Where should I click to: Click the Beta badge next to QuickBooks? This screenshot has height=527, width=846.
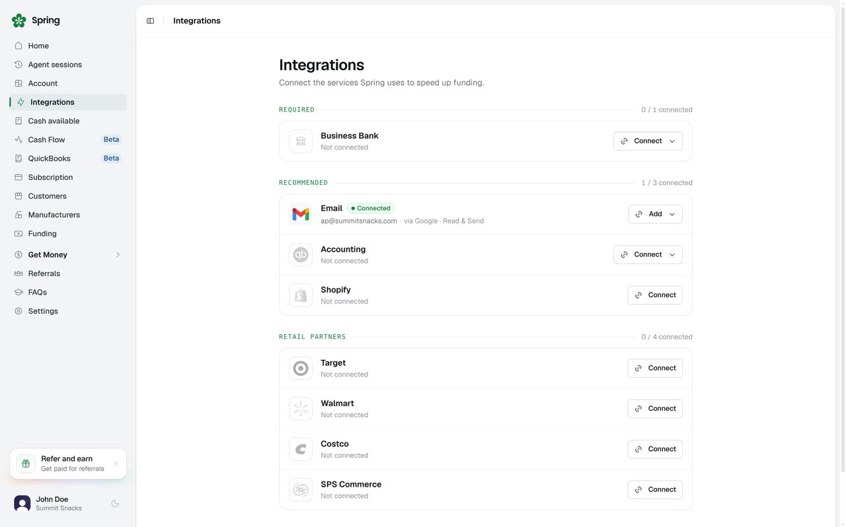tap(111, 158)
